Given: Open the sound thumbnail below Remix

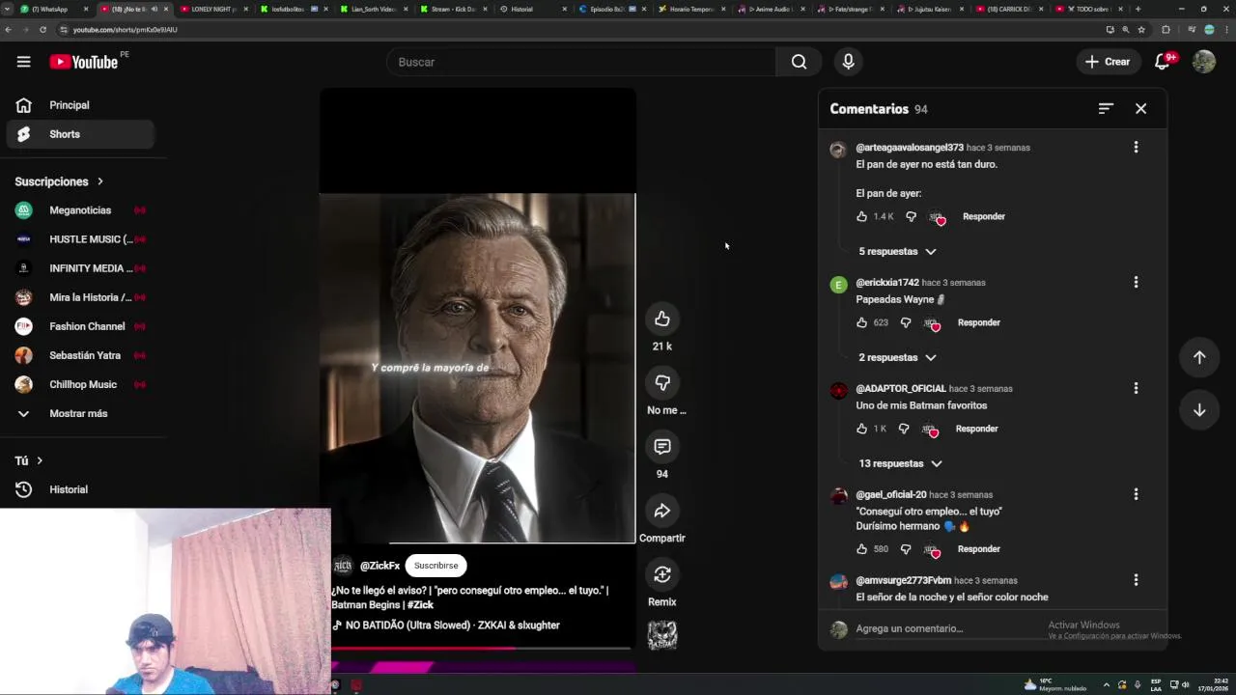Looking at the screenshot, I should click(661, 634).
